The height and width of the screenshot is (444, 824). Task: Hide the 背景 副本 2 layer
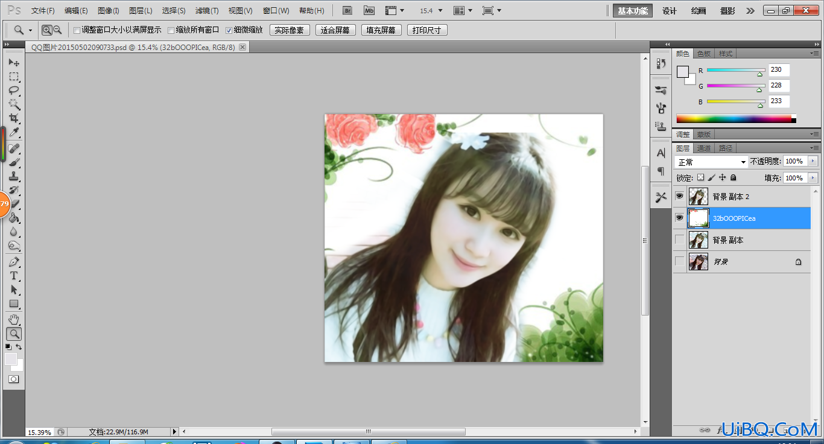[680, 196]
